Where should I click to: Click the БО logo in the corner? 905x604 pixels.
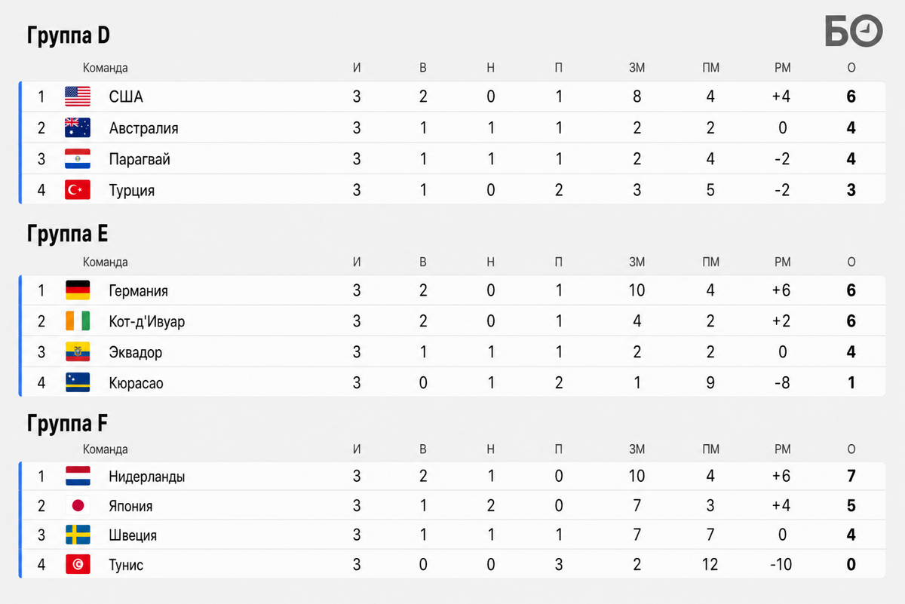point(853,31)
